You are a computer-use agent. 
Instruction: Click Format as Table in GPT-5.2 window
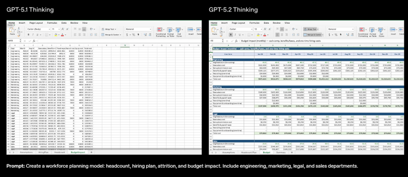coord(373,32)
